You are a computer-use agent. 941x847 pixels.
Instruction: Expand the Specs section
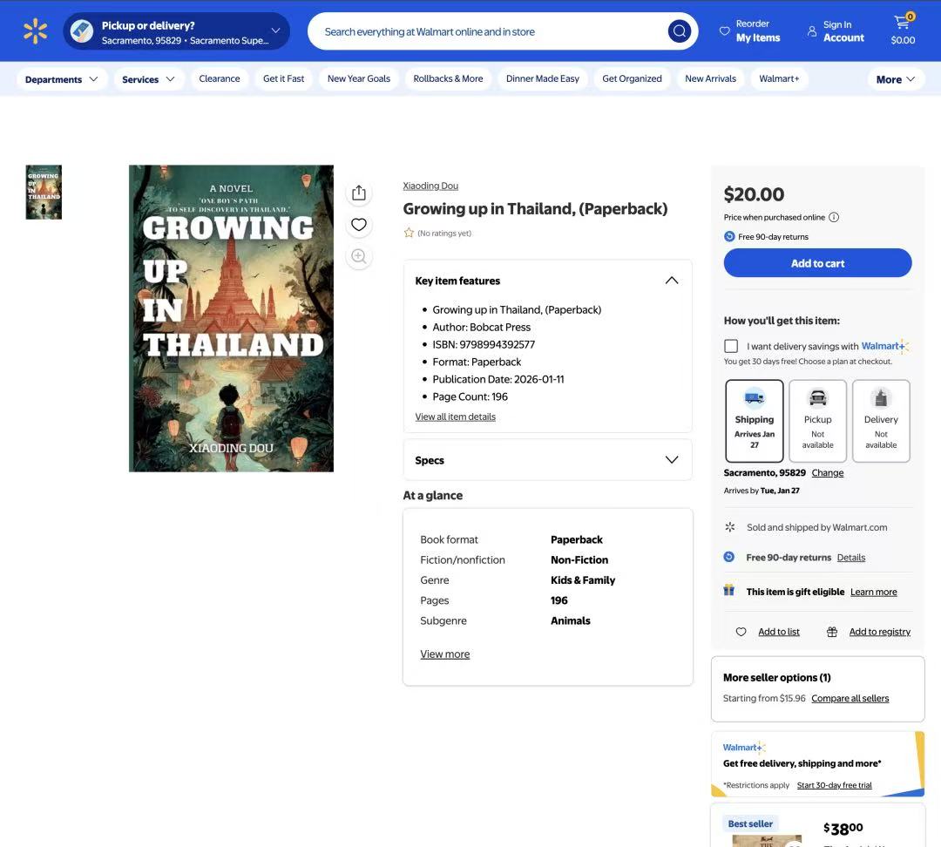pos(671,460)
